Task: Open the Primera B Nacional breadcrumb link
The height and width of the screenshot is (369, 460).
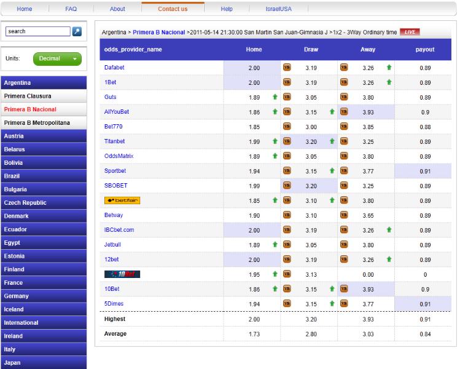Action: [158, 33]
